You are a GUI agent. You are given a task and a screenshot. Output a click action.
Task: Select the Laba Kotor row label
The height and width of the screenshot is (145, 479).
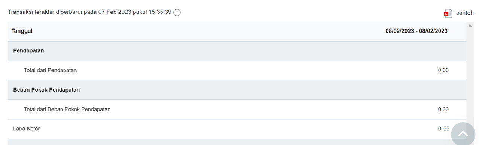26,129
